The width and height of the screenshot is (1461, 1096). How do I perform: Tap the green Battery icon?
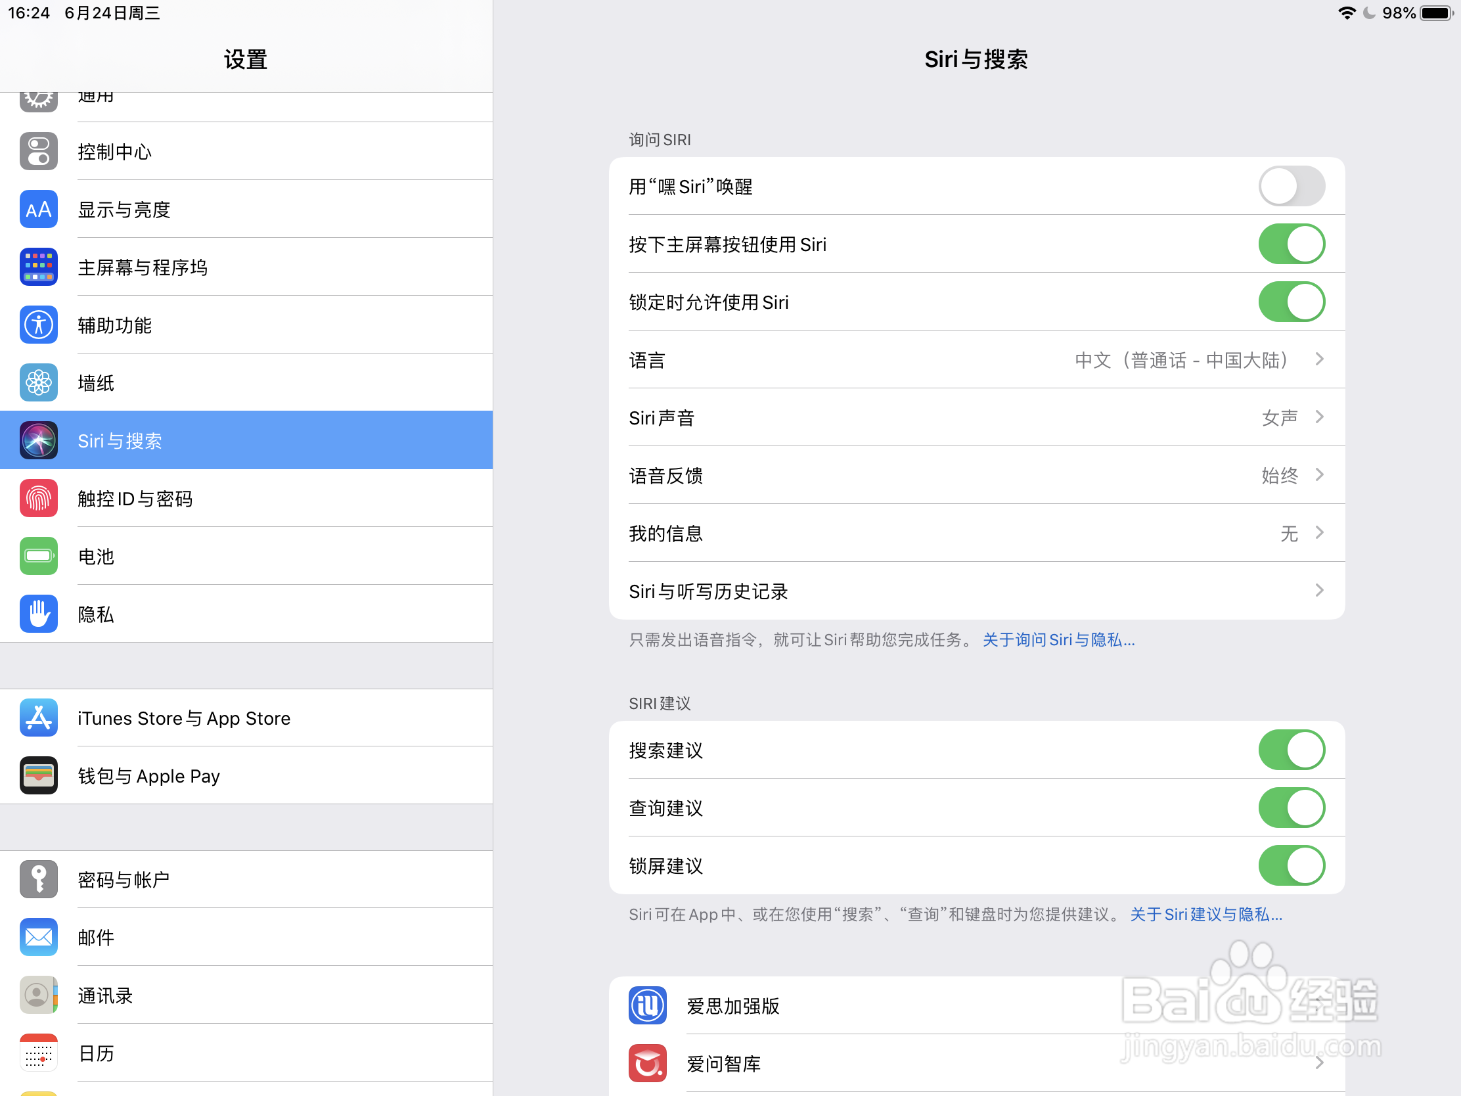[38, 557]
